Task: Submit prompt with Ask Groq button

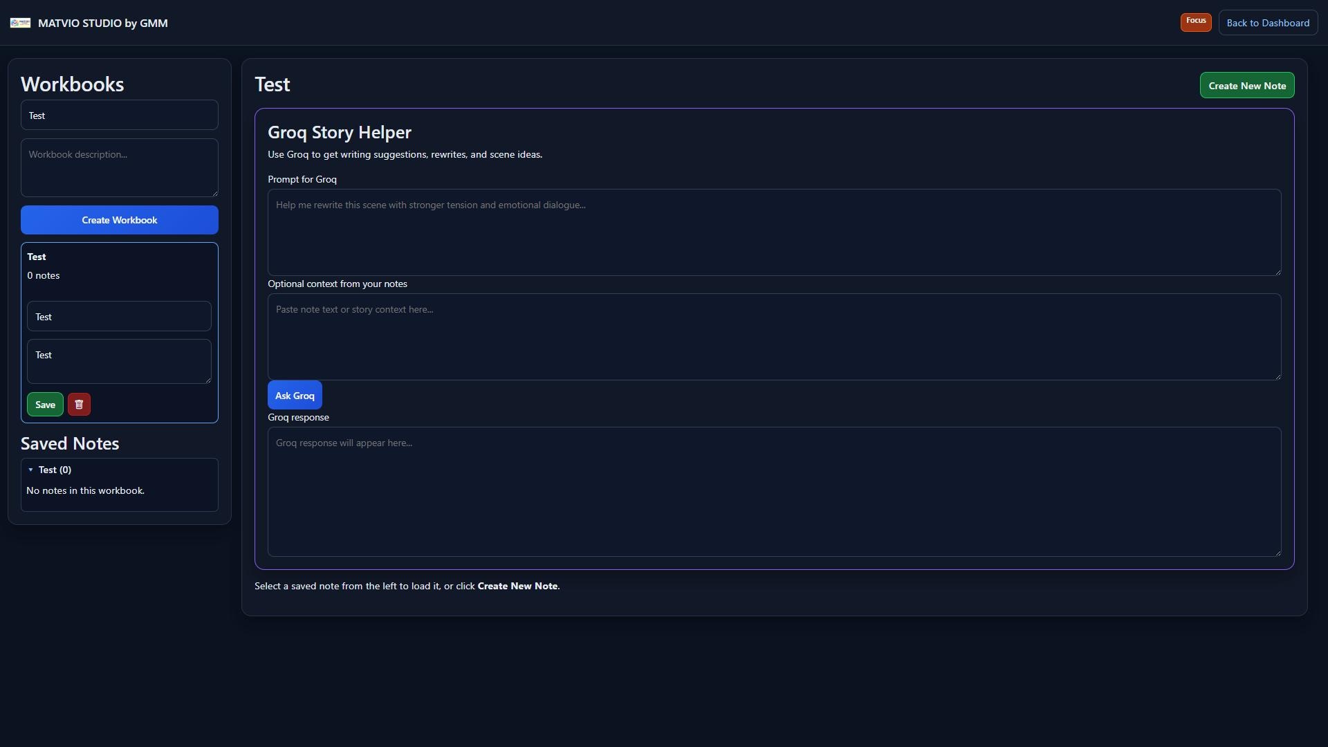Action: coord(295,396)
